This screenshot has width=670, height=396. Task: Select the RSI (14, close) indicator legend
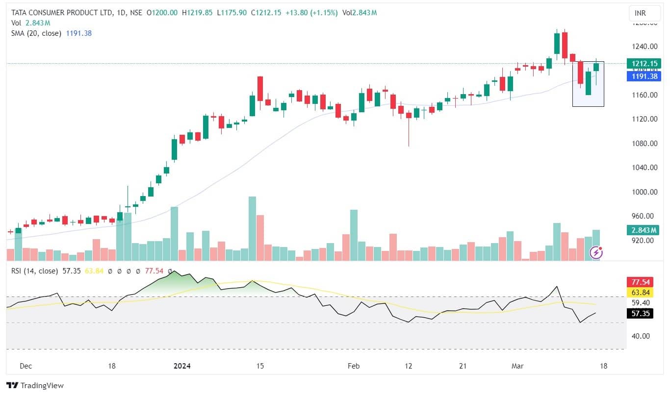click(x=34, y=271)
